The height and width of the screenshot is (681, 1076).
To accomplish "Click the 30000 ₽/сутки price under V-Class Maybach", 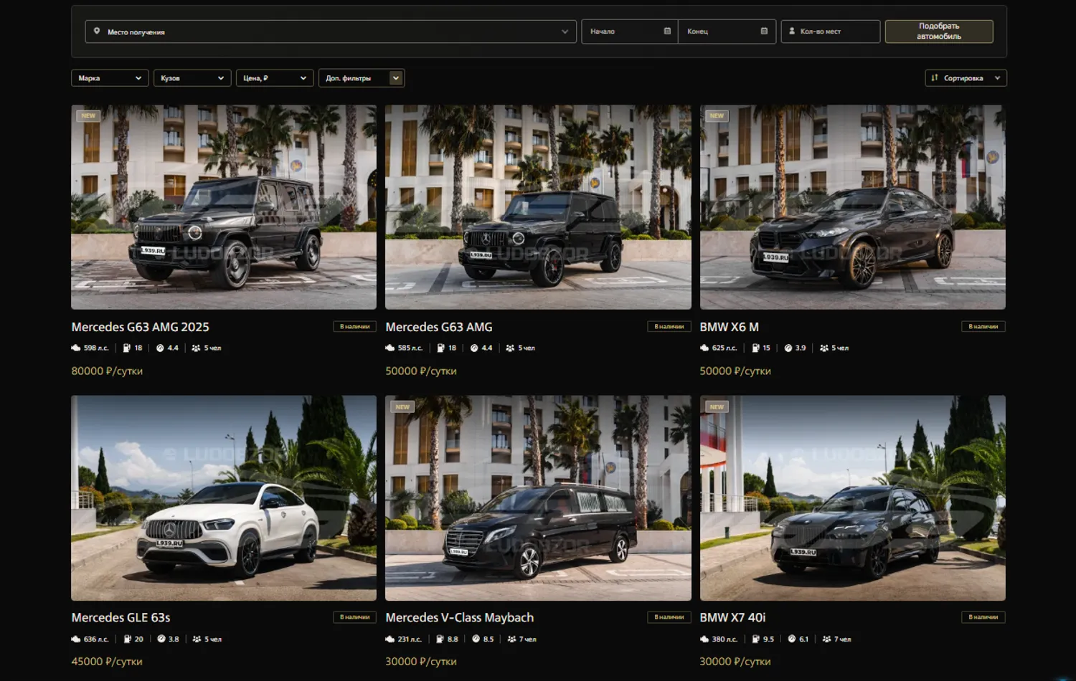I will pyautogui.click(x=421, y=662).
